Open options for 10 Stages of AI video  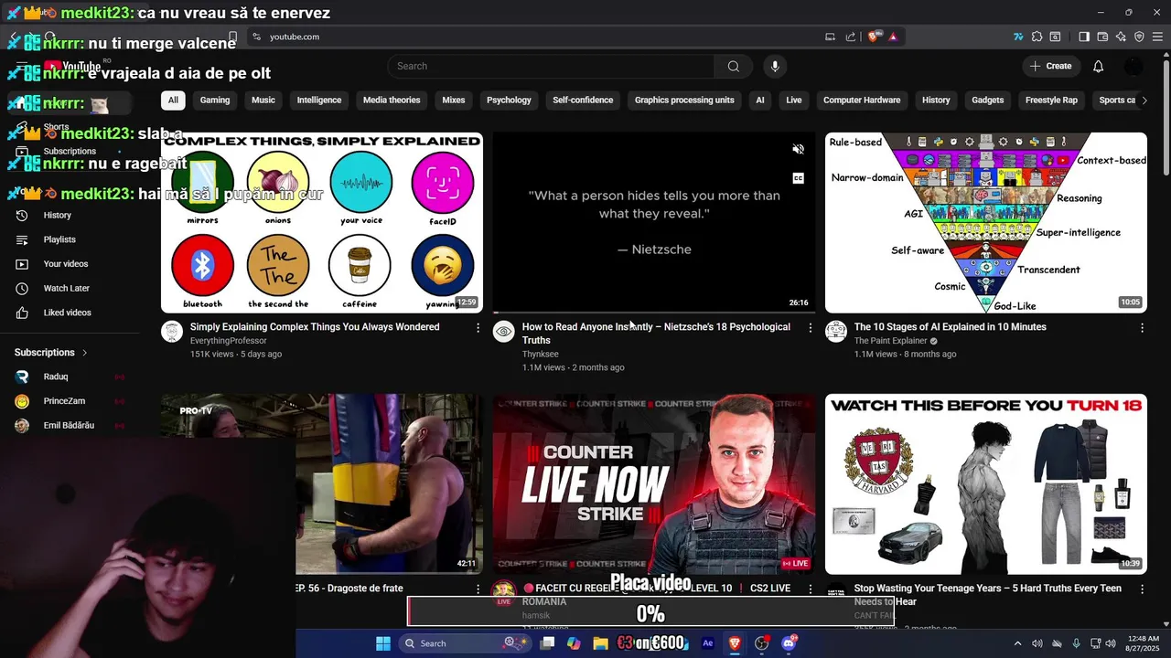coord(1142,327)
